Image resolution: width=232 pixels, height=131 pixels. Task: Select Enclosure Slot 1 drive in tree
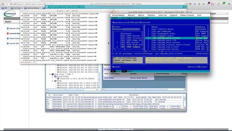79,85
